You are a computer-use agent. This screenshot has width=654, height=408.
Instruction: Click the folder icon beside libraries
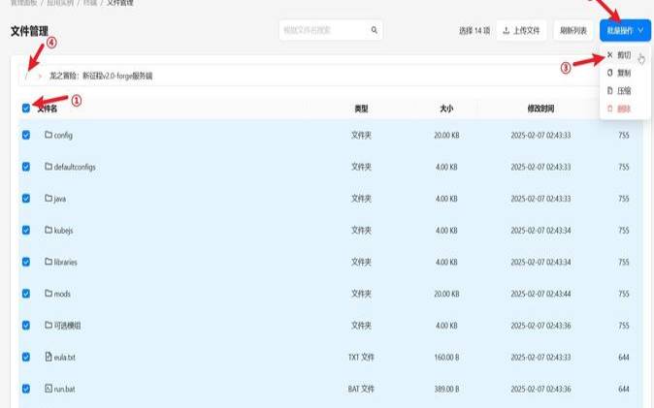coord(48,262)
